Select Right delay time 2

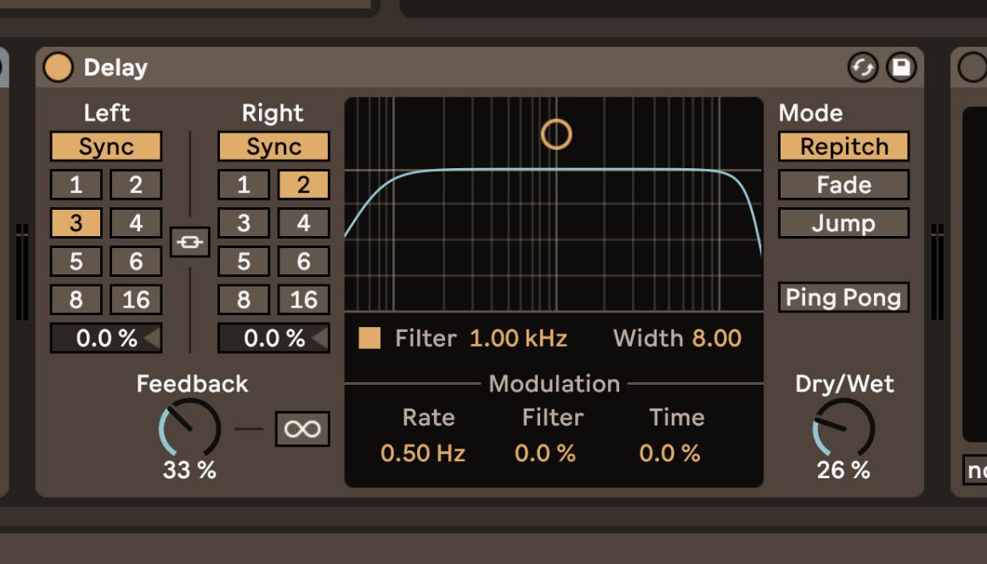(x=303, y=184)
